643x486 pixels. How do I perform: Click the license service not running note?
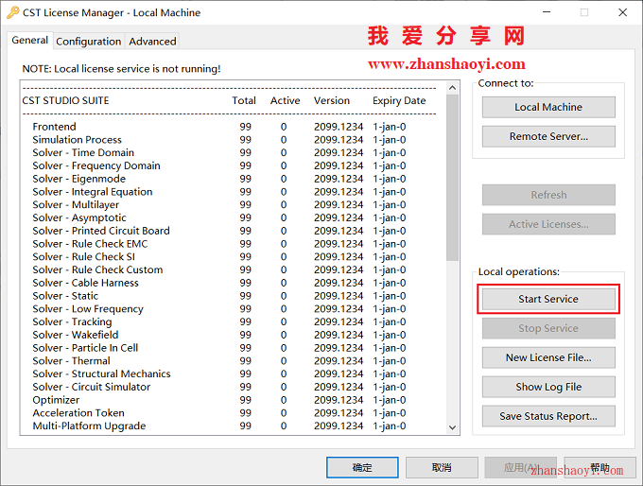click(121, 69)
